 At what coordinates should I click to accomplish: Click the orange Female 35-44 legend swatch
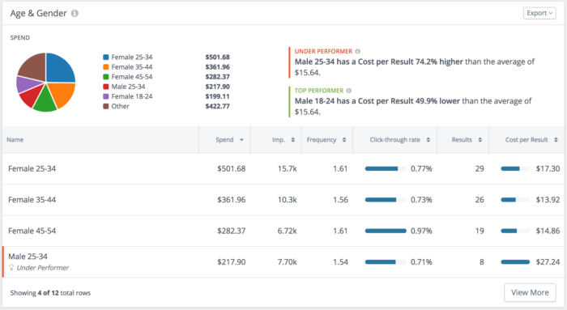[x=106, y=67]
